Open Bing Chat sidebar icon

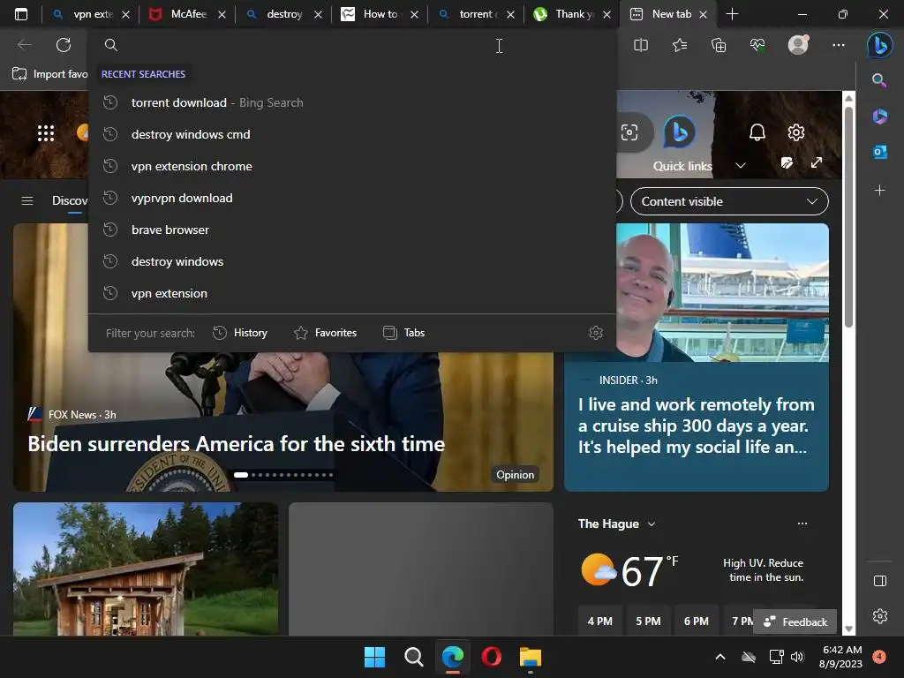pos(880,45)
